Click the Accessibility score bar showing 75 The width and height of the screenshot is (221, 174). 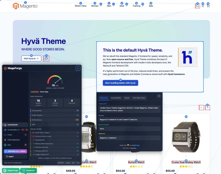[x=55, y=110]
